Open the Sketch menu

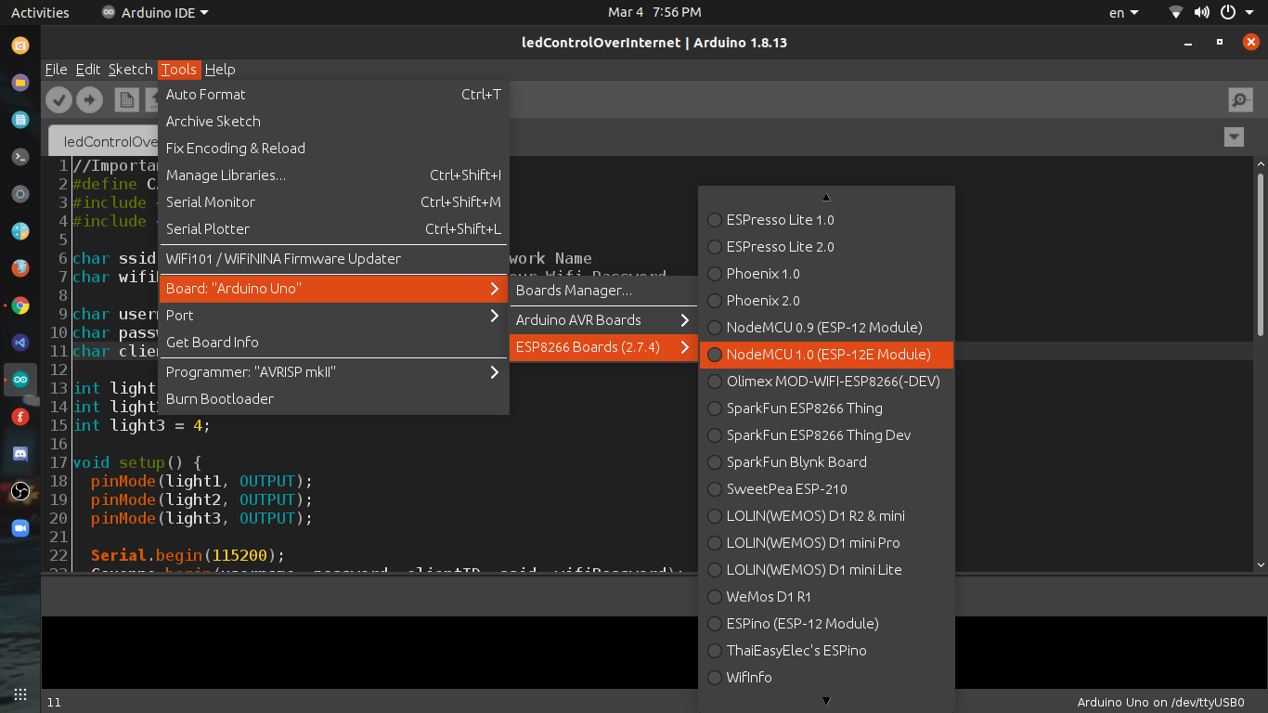pos(130,70)
